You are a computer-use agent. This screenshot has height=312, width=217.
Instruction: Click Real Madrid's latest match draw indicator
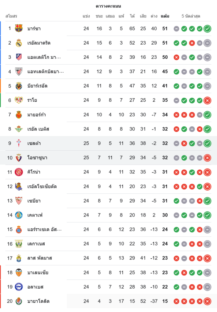(x=207, y=43)
